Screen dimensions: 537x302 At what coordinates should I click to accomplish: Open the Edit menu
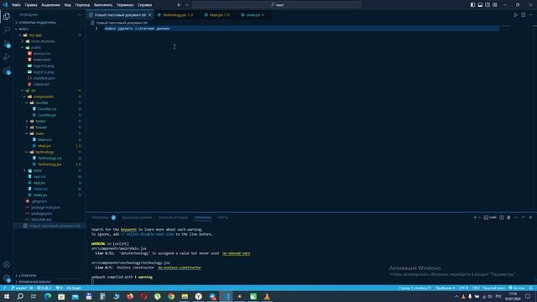pyautogui.click(x=31, y=5)
